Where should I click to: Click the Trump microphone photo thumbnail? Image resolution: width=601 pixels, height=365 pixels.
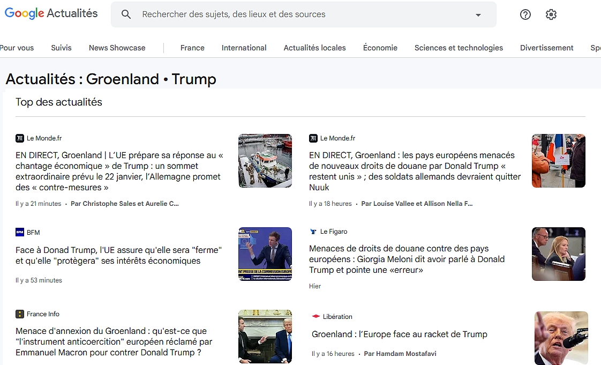coord(561,338)
